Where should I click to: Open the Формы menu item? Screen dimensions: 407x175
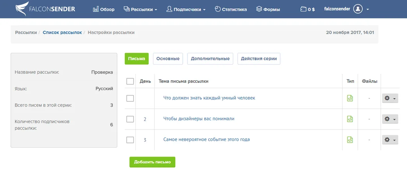[268, 9]
